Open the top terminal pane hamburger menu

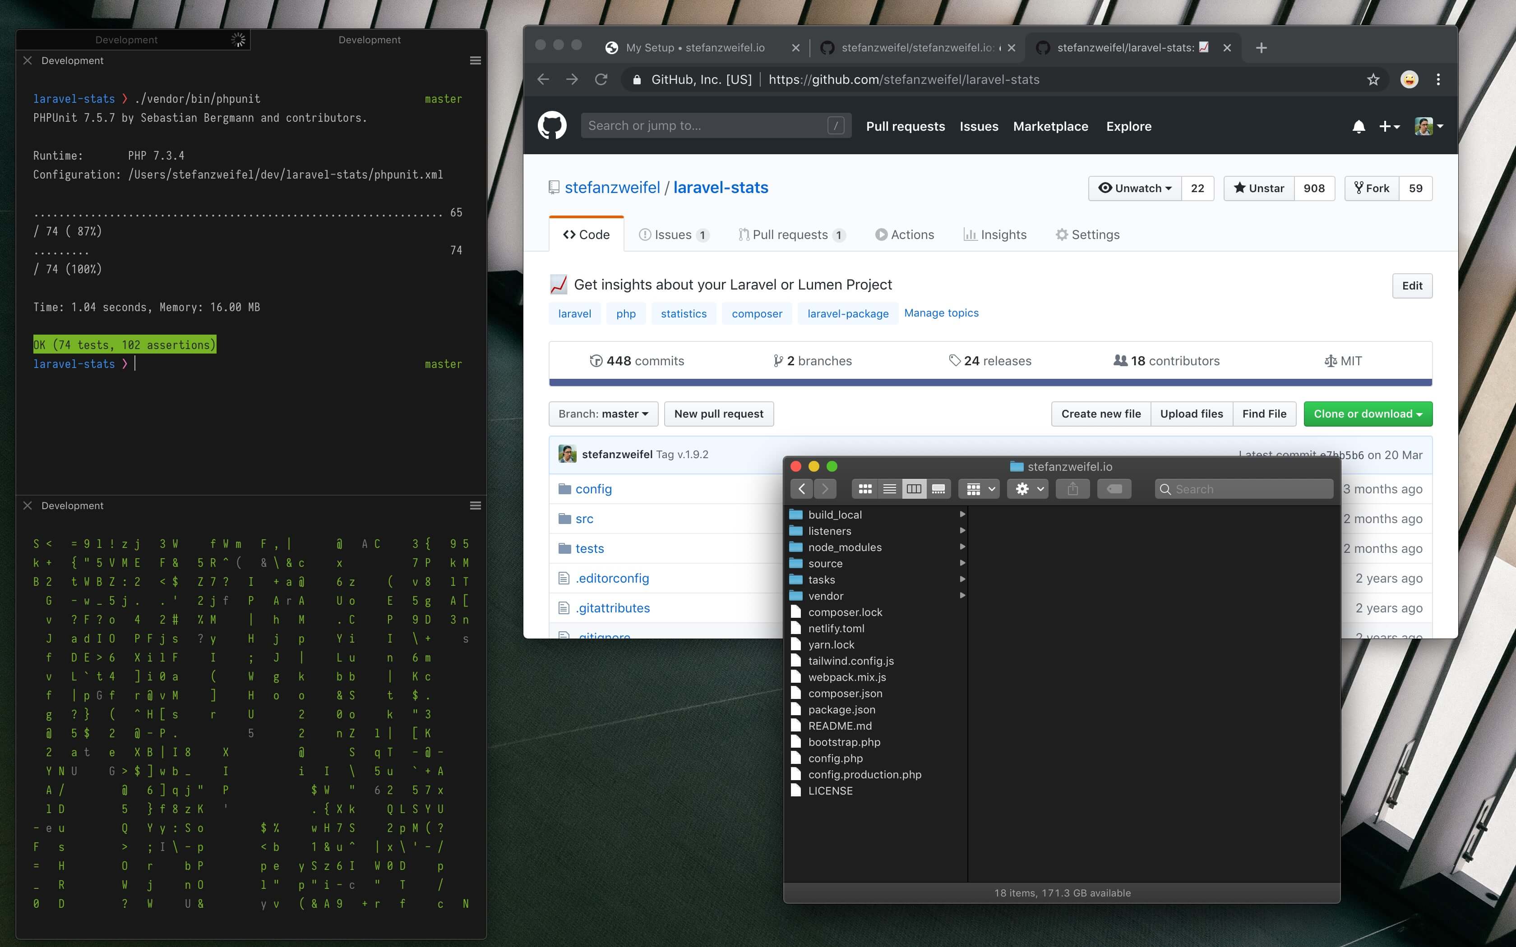476,61
